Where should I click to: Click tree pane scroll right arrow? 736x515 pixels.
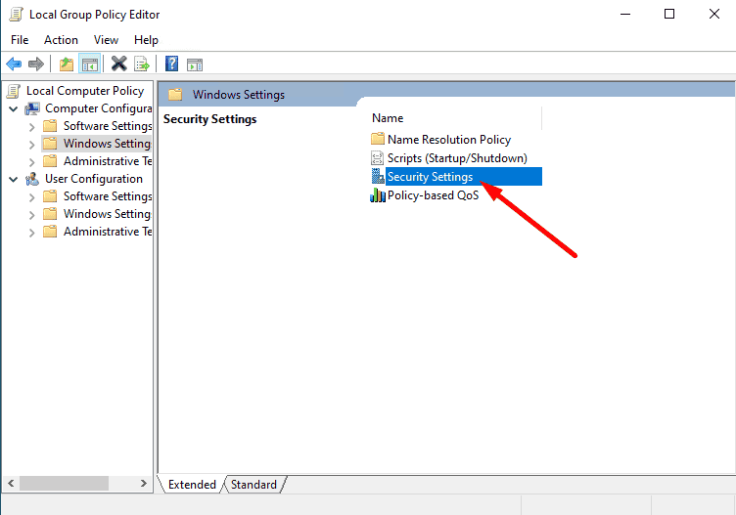point(144,483)
